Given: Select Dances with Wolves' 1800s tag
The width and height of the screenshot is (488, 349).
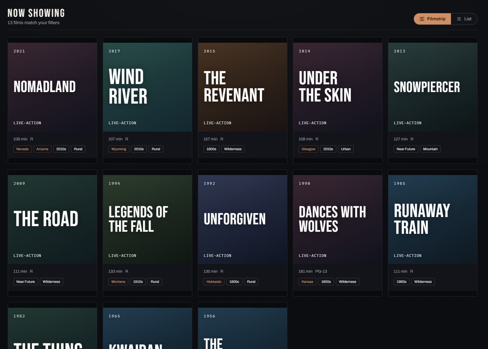Looking at the screenshot, I should click(326, 282).
